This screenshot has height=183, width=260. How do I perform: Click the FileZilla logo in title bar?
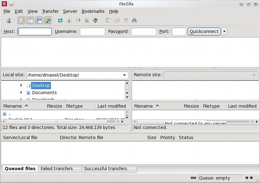click(x=4, y=4)
